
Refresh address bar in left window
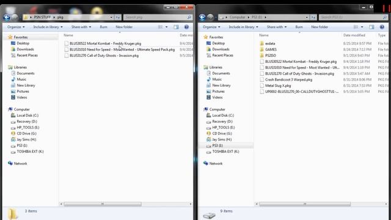point(118,17)
